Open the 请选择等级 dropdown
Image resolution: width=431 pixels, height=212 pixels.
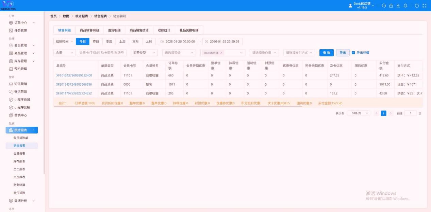tap(179, 53)
